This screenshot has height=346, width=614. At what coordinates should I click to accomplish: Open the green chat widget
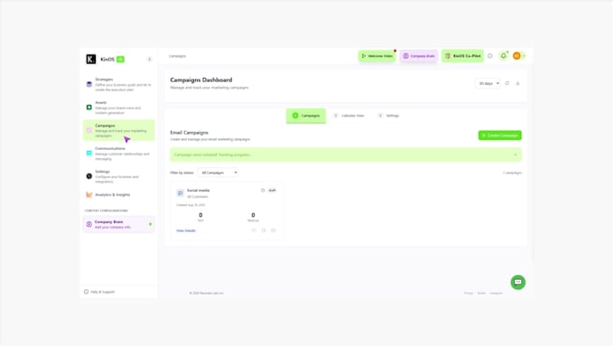pos(517,282)
